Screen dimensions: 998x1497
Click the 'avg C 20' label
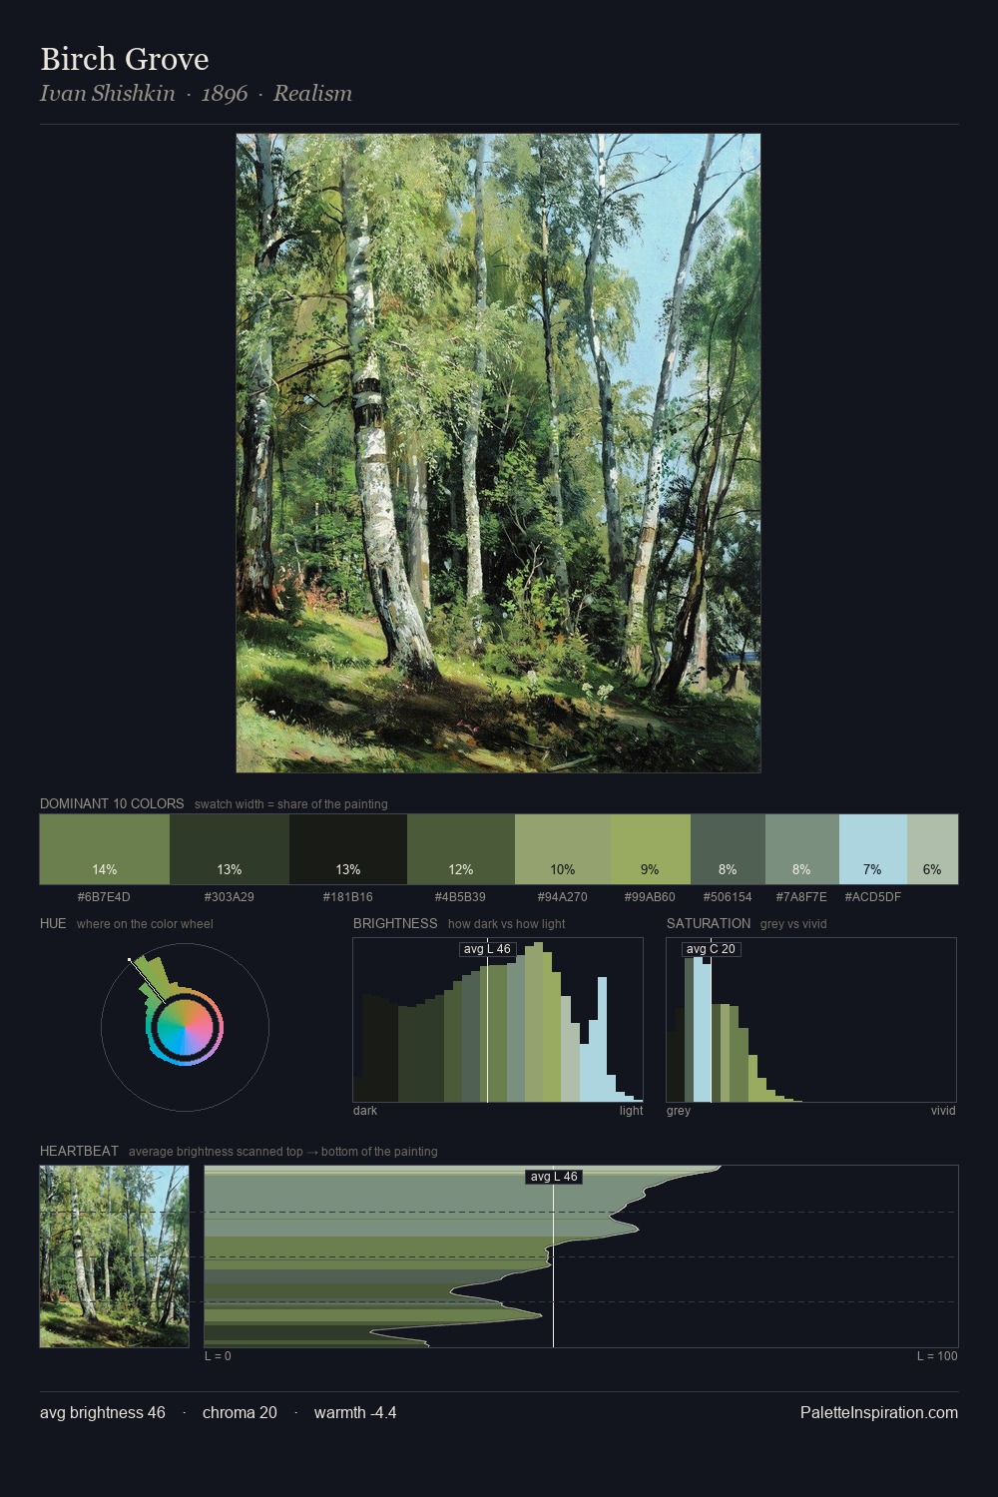(711, 949)
